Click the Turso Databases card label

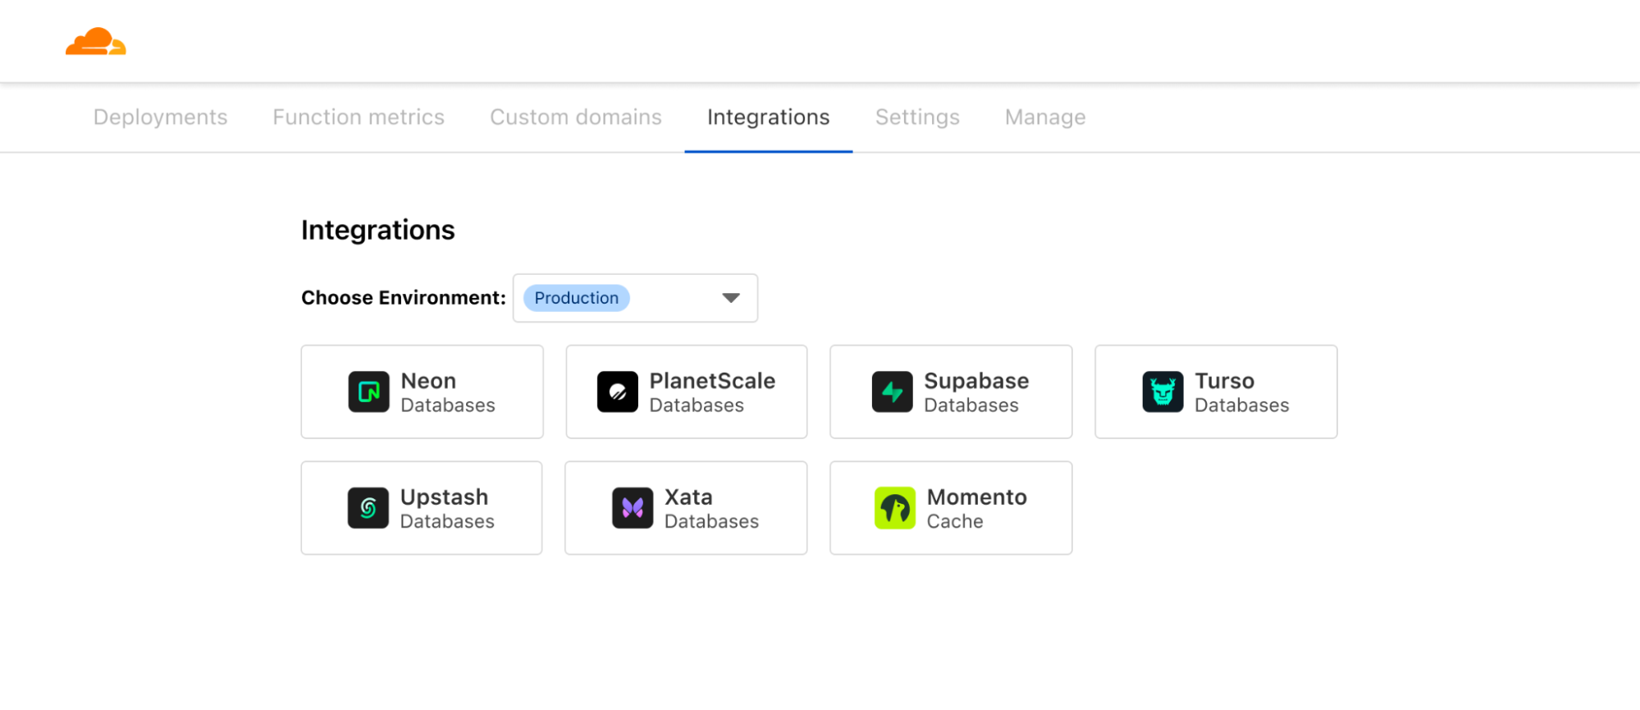point(1240,392)
